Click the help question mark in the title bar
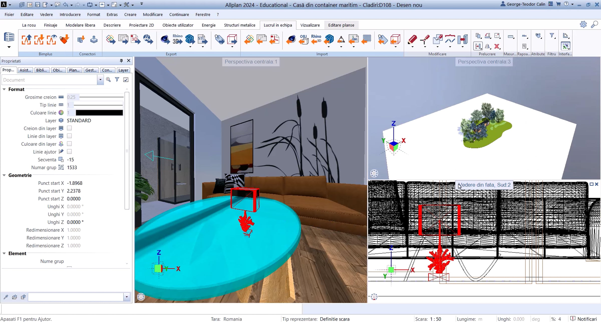This screenshot has width=601, height=322. click(566, 4)
